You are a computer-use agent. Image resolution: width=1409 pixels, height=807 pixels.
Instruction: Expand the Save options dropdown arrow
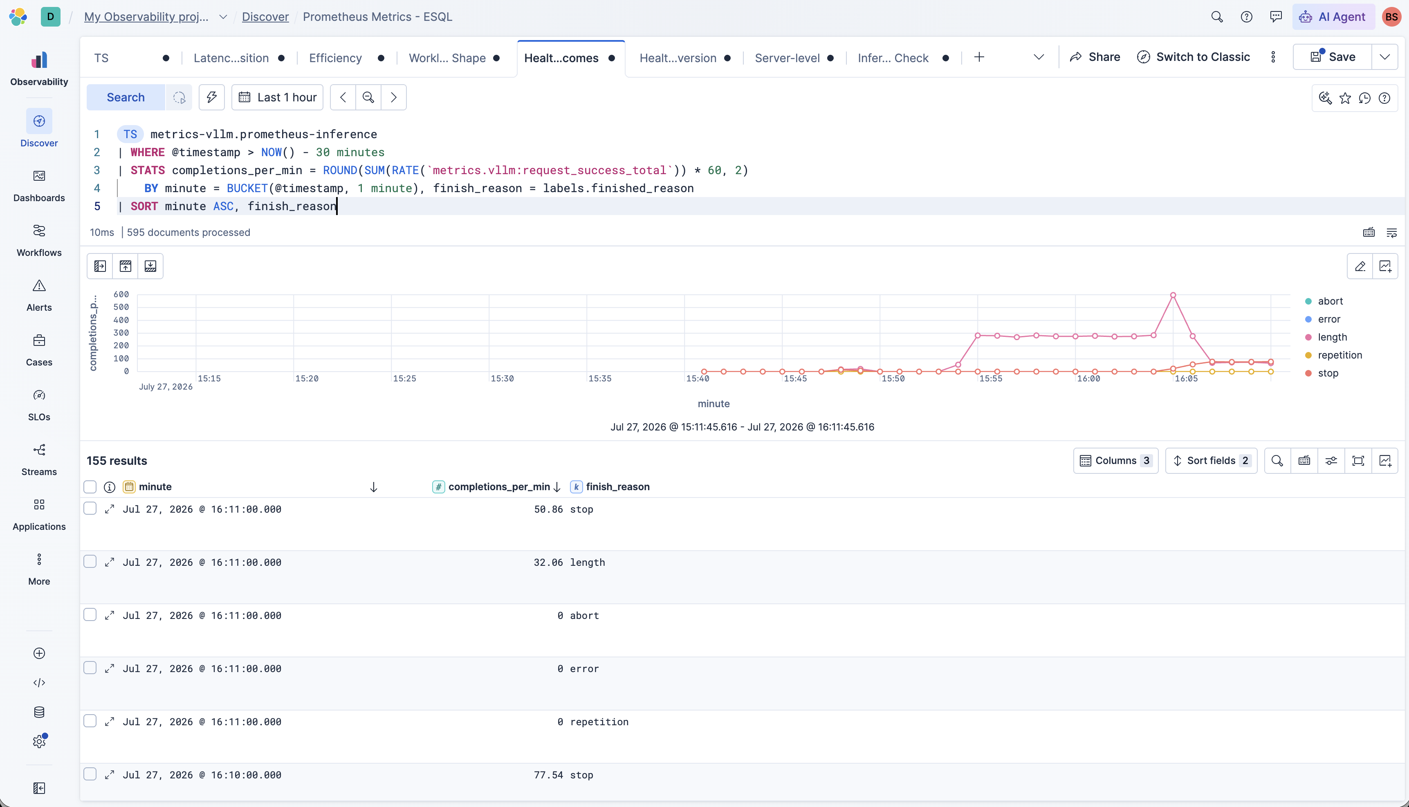pos(1384,57)
